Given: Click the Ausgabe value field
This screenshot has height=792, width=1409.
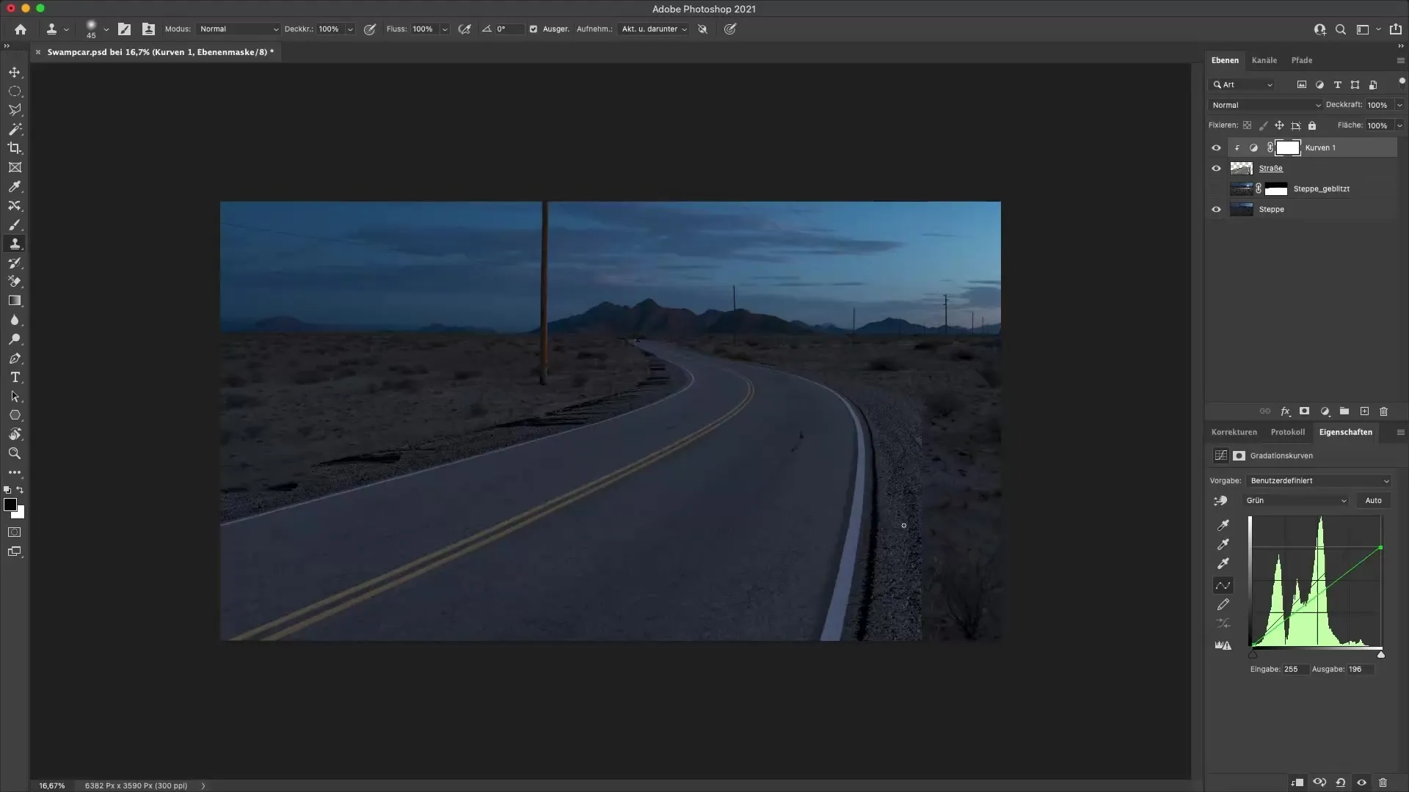Looking at the screenshot, I should point(1359,669).
